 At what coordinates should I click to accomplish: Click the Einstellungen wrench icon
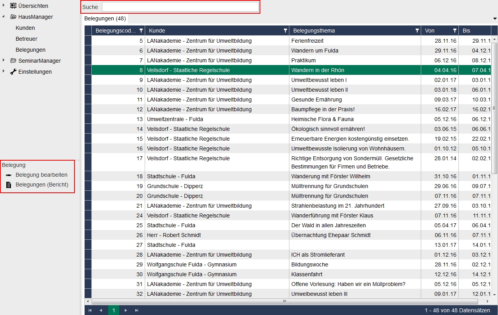tap(13, 72)
